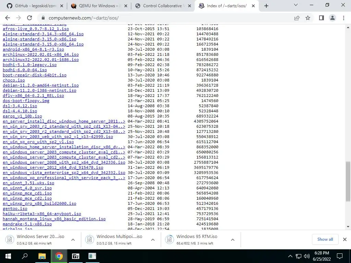Click the Windows Multipoint download file icon

[89, 240]
